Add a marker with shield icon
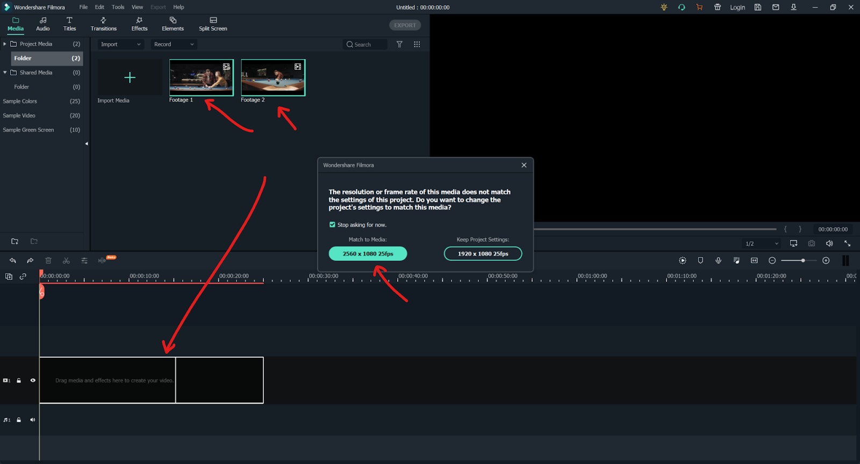This screenshot has width=860, height=464. tap(700, 260)
